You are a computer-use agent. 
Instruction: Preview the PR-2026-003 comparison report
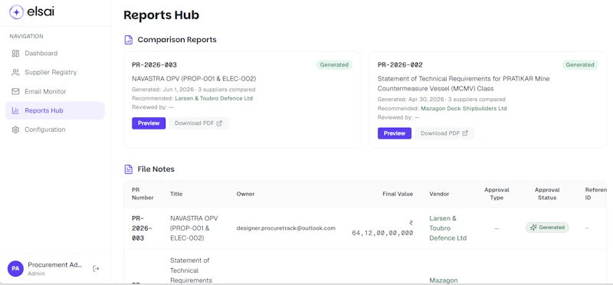tap(149, 123)
